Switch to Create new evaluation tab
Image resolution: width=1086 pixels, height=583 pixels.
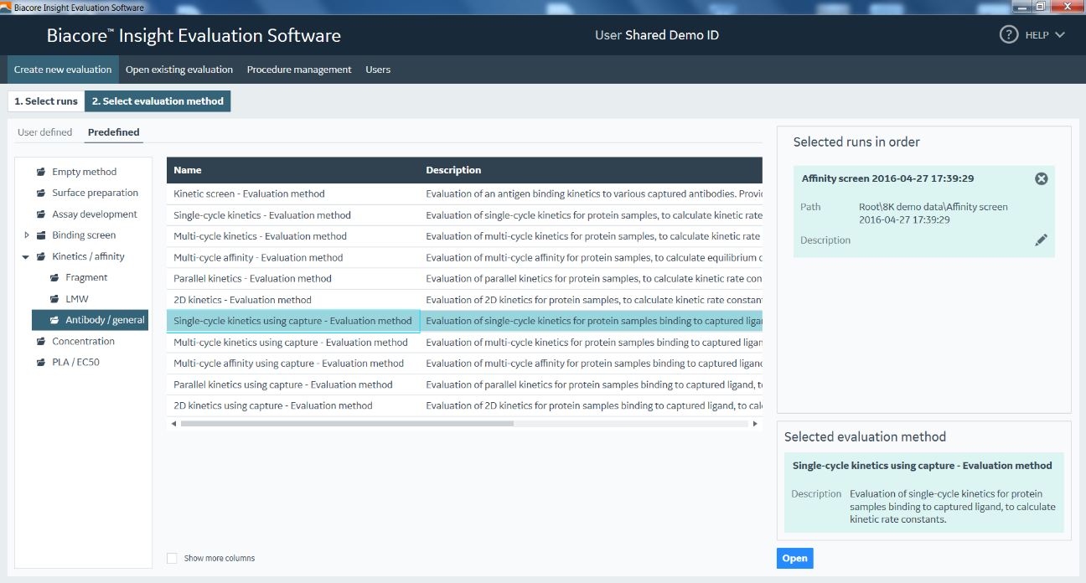click(x=63, y=70)
